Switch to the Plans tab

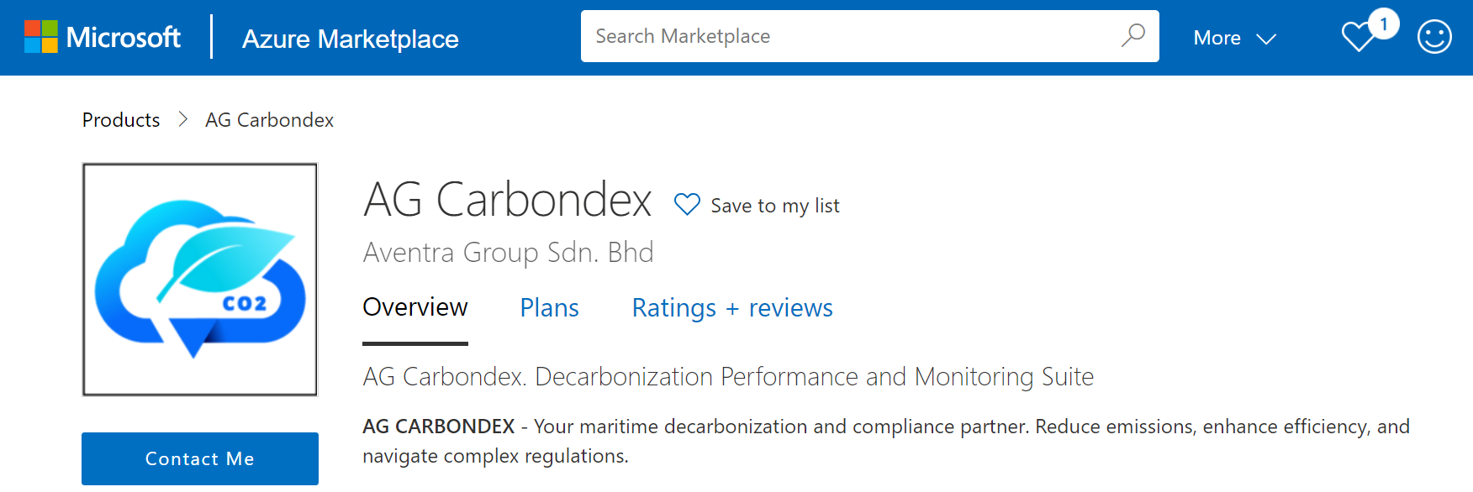pyautogui.click(x=549, y=308)
